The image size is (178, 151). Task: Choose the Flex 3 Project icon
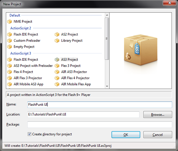click(x=57, y=66)
